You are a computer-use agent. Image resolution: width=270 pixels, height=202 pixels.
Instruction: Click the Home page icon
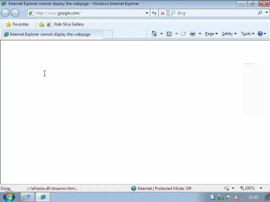click(x=154, y=34)
